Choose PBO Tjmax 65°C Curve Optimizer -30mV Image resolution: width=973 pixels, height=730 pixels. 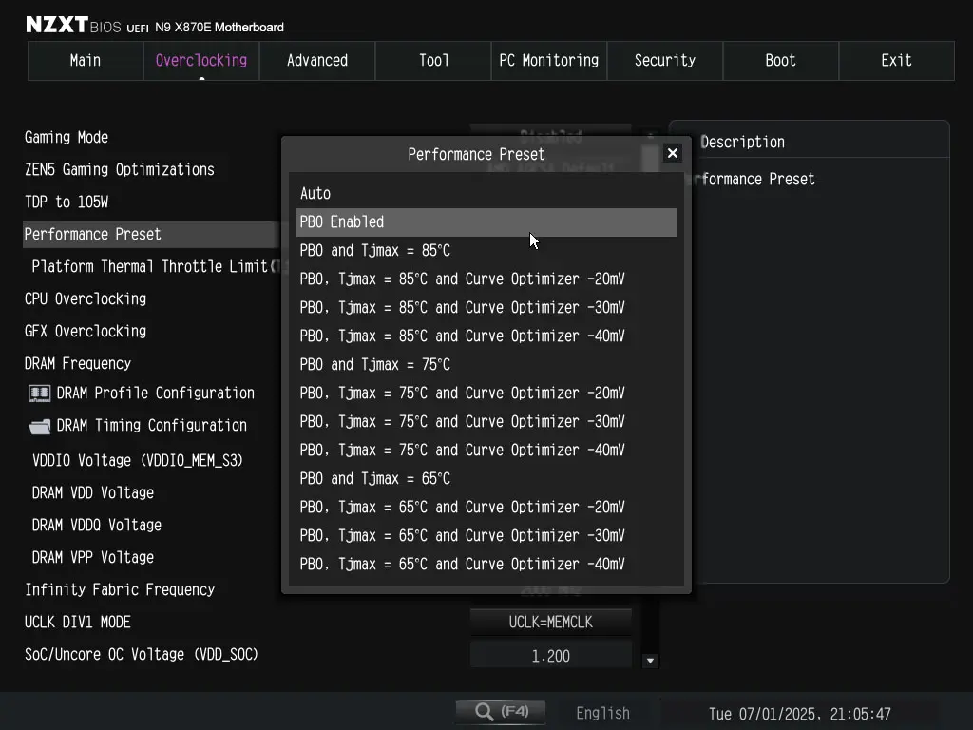[x=486, y=536]
